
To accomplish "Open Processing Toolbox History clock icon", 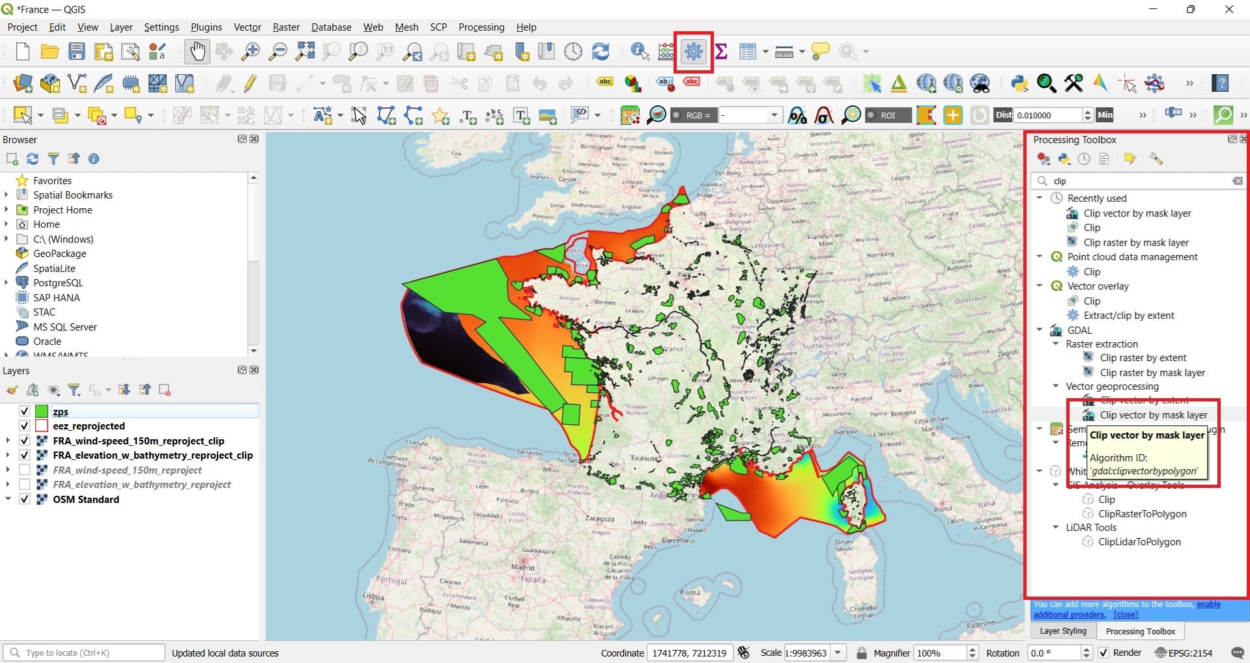I will click(1084, 159).
